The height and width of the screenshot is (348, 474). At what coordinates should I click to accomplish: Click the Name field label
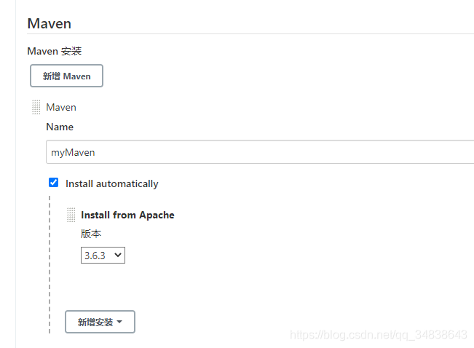[60, 127]
